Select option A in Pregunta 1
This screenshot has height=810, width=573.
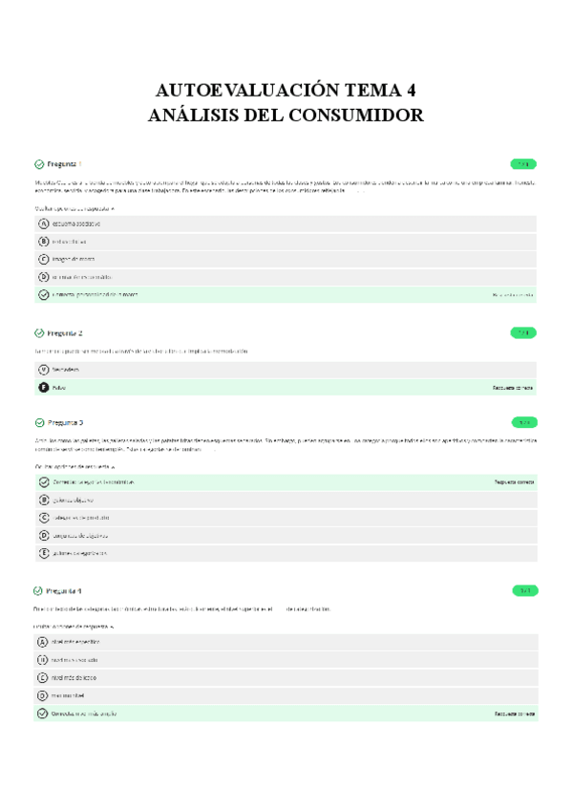point(43,224)
